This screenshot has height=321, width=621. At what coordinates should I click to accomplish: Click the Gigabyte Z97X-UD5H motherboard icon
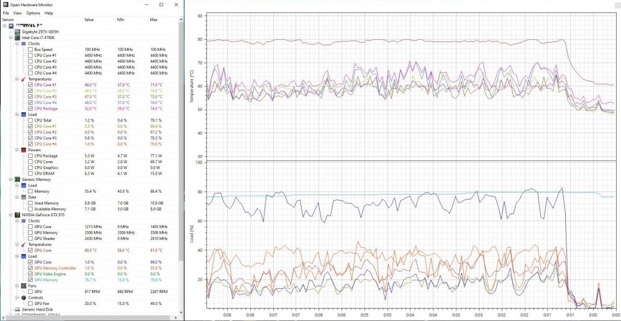coord(16,31)
